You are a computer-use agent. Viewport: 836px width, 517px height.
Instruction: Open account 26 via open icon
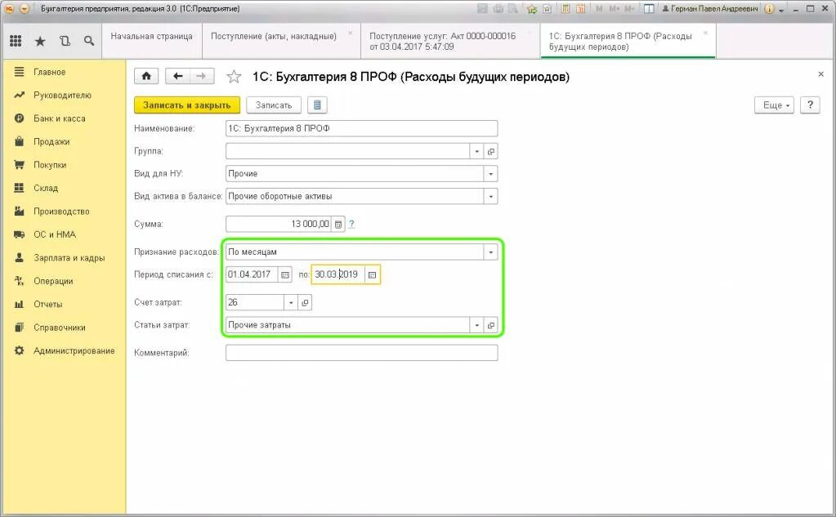click(x=305, y=303)
